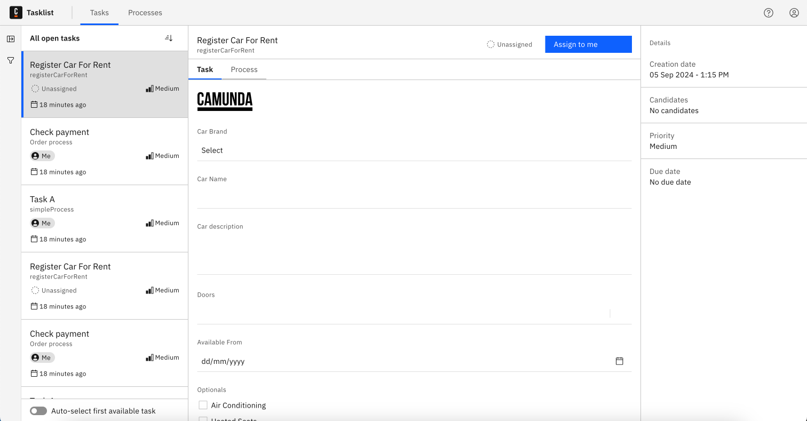
Task: Click the sort tasks icon
Action: point(169,38)
